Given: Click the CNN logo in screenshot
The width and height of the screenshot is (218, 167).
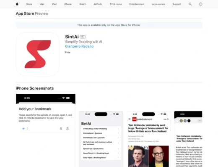Looking at the screenshot, I should tap(134, 119).
